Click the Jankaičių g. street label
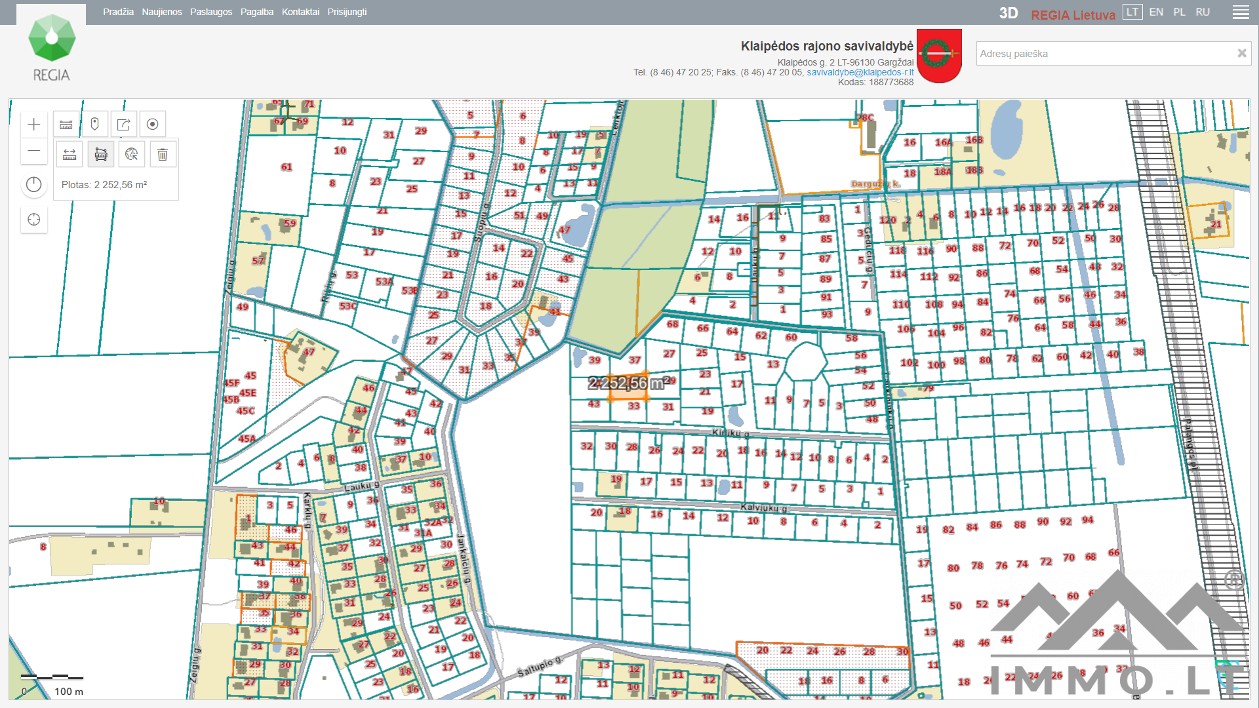 464,559
